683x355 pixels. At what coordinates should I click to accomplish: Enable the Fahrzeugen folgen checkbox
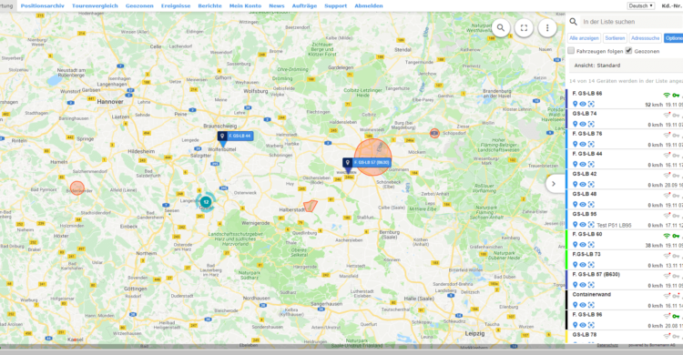[x=571, y=51]
